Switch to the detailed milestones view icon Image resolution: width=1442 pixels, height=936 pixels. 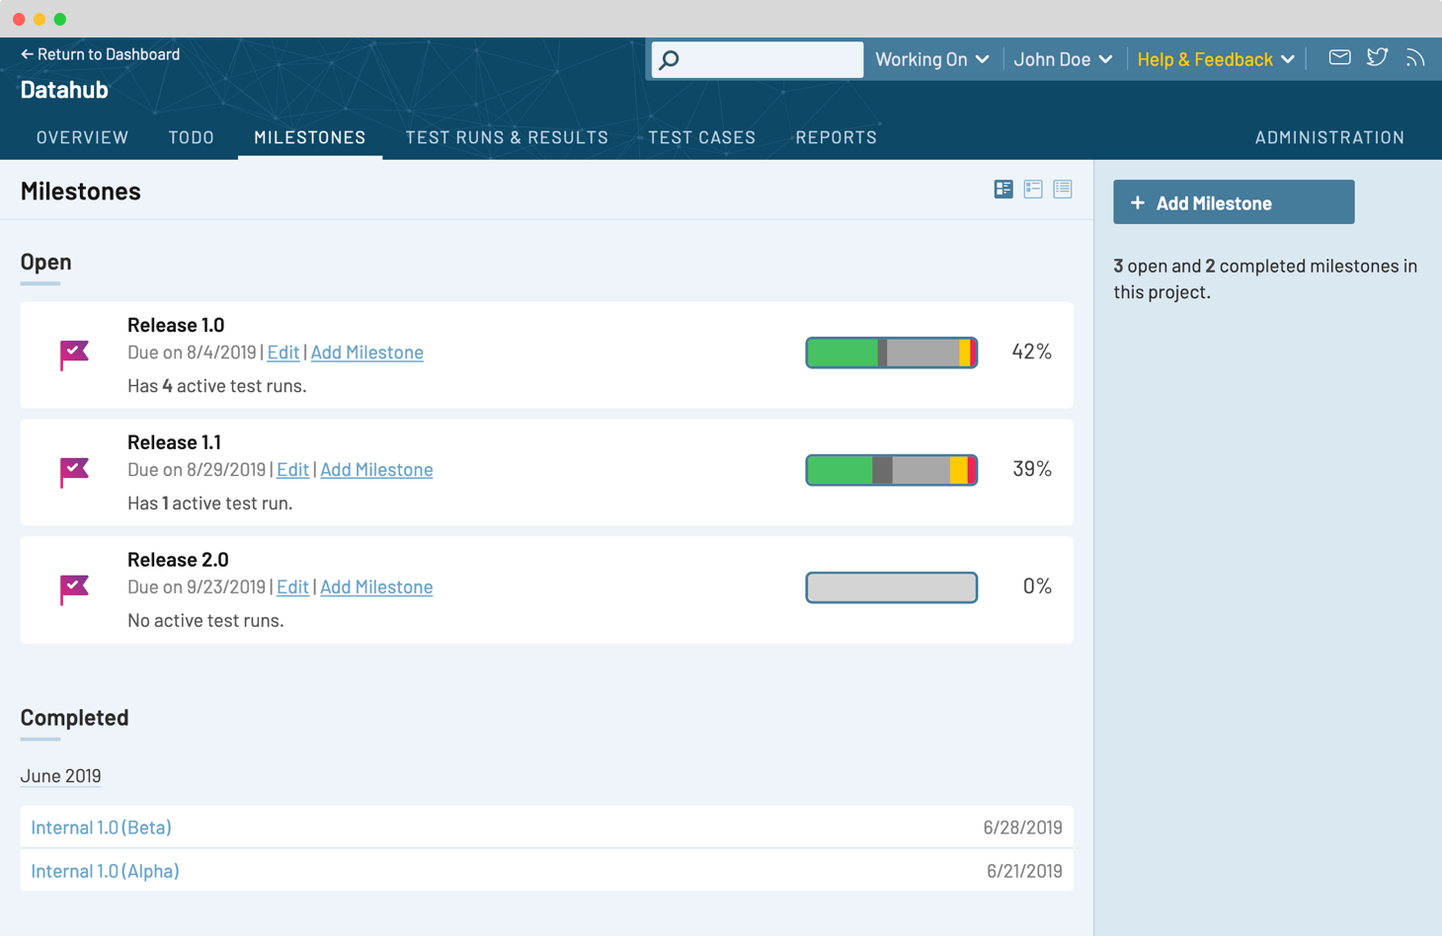[1003, 189]
